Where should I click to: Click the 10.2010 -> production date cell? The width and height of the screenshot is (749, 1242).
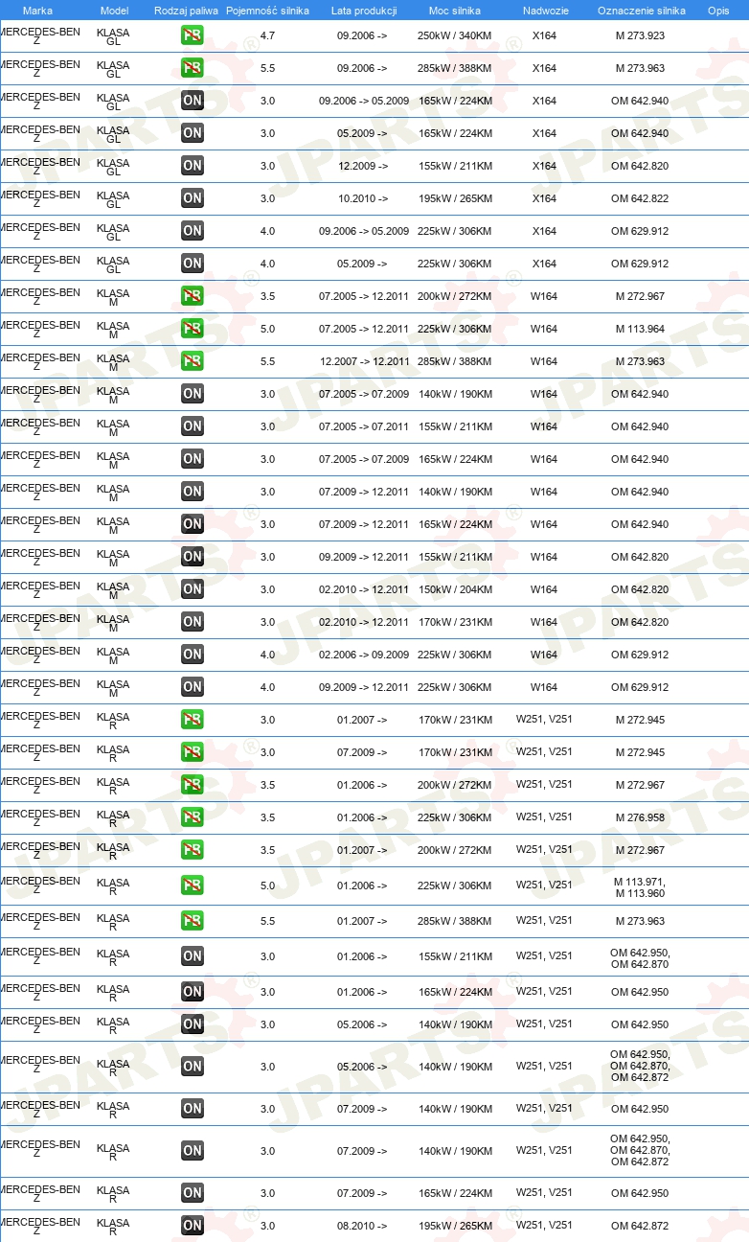pyautogui.click(x=362, y=198)
